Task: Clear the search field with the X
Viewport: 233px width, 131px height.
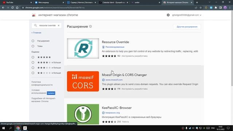Action: (59, 25)
